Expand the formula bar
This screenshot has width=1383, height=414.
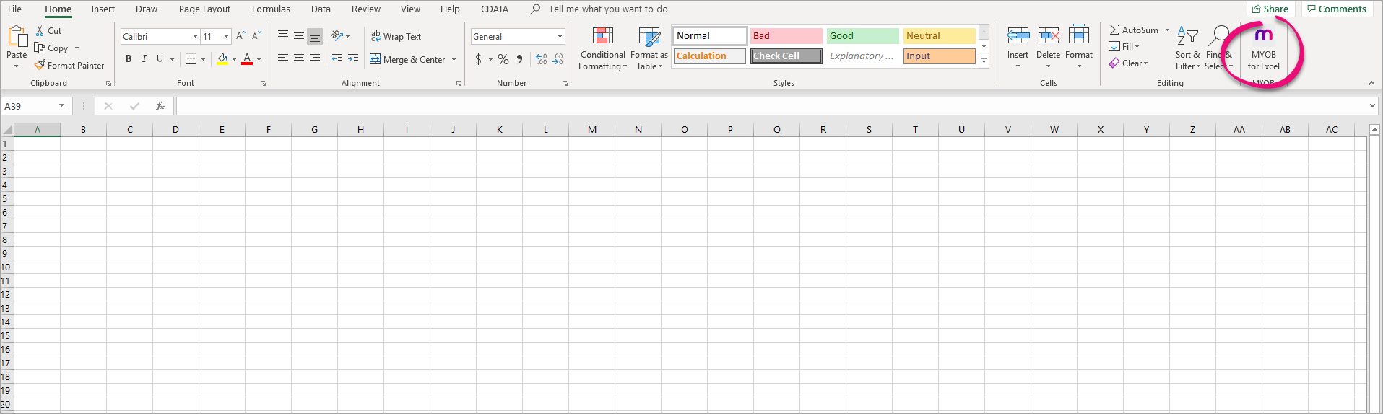click(1372, 106)
